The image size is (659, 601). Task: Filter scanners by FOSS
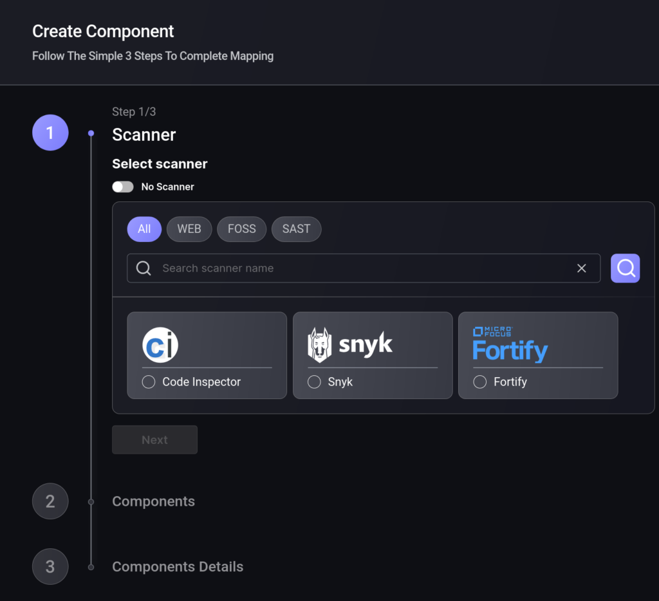(x=242, y=229)
